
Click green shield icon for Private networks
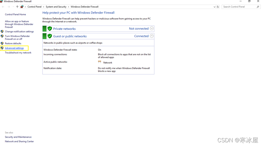point(50,29)
